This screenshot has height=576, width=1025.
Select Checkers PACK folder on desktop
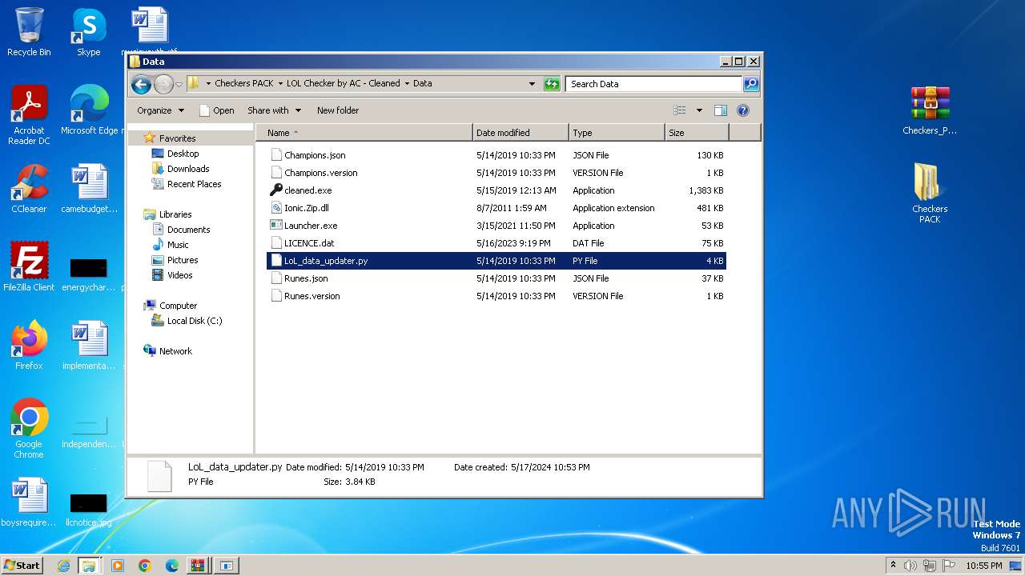(930, 194)
